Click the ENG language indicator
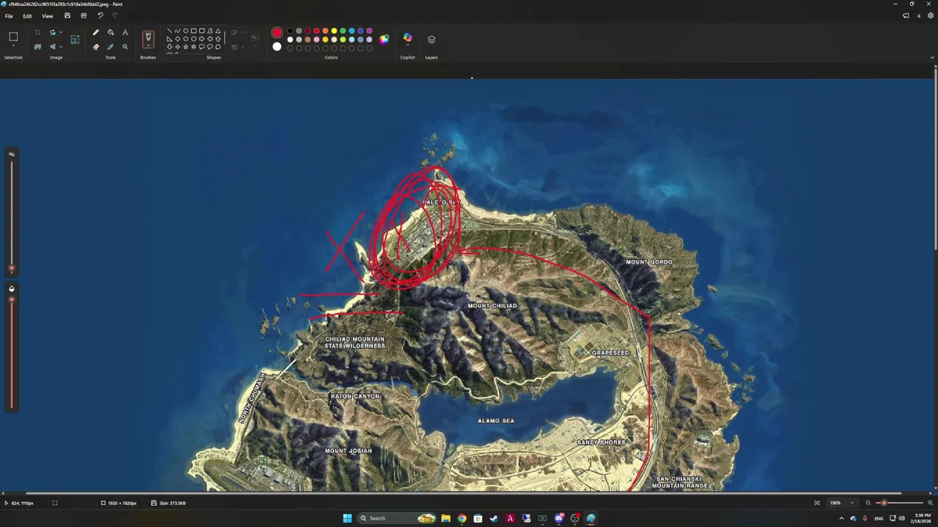The width and height of the screenshot is (938, 527). tap(879, 518)
